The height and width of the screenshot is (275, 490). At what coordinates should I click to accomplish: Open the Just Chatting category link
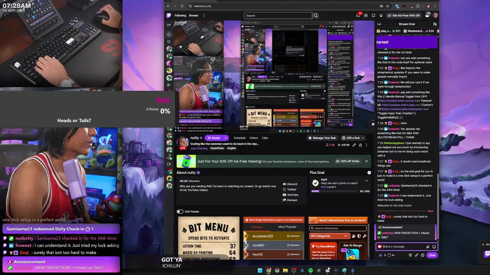[199, 148]
